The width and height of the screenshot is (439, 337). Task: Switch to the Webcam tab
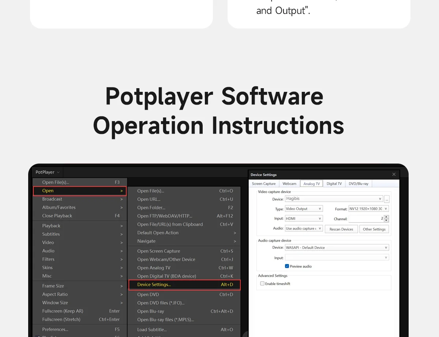[x=289, y=184]
